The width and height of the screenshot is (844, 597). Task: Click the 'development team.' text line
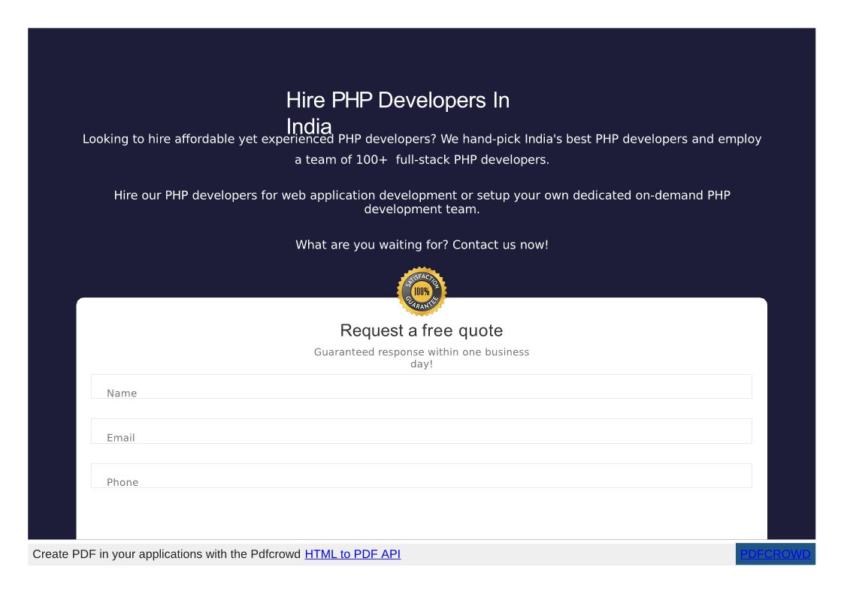click(422, 210)
